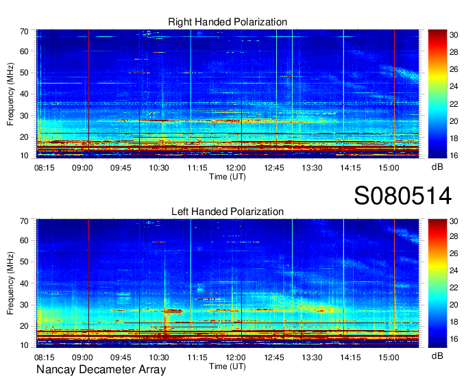
Task: Click the 20 frequency tick of Left Handed plot
Action: [25, 327]
